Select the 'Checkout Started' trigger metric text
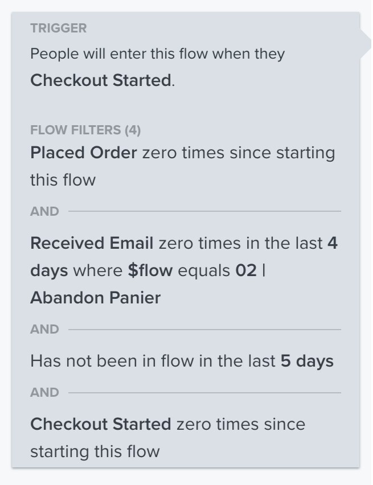This screenshot has width=373, height=485. (101, 80)
